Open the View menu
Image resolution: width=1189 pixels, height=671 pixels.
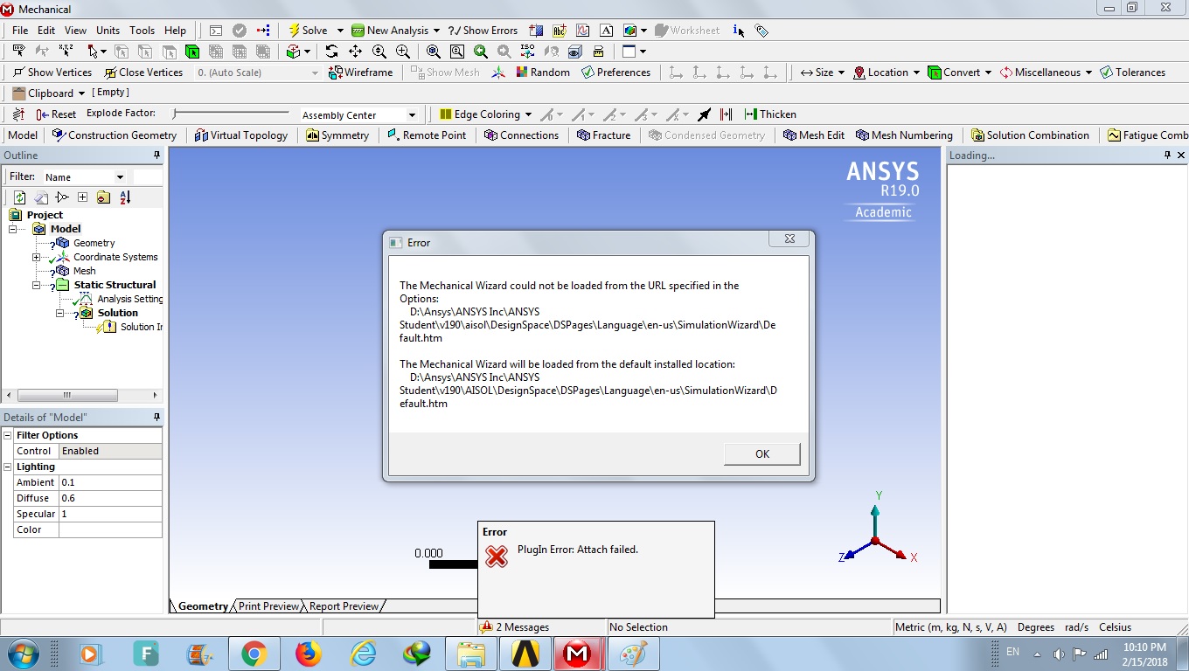coord(76,31)
